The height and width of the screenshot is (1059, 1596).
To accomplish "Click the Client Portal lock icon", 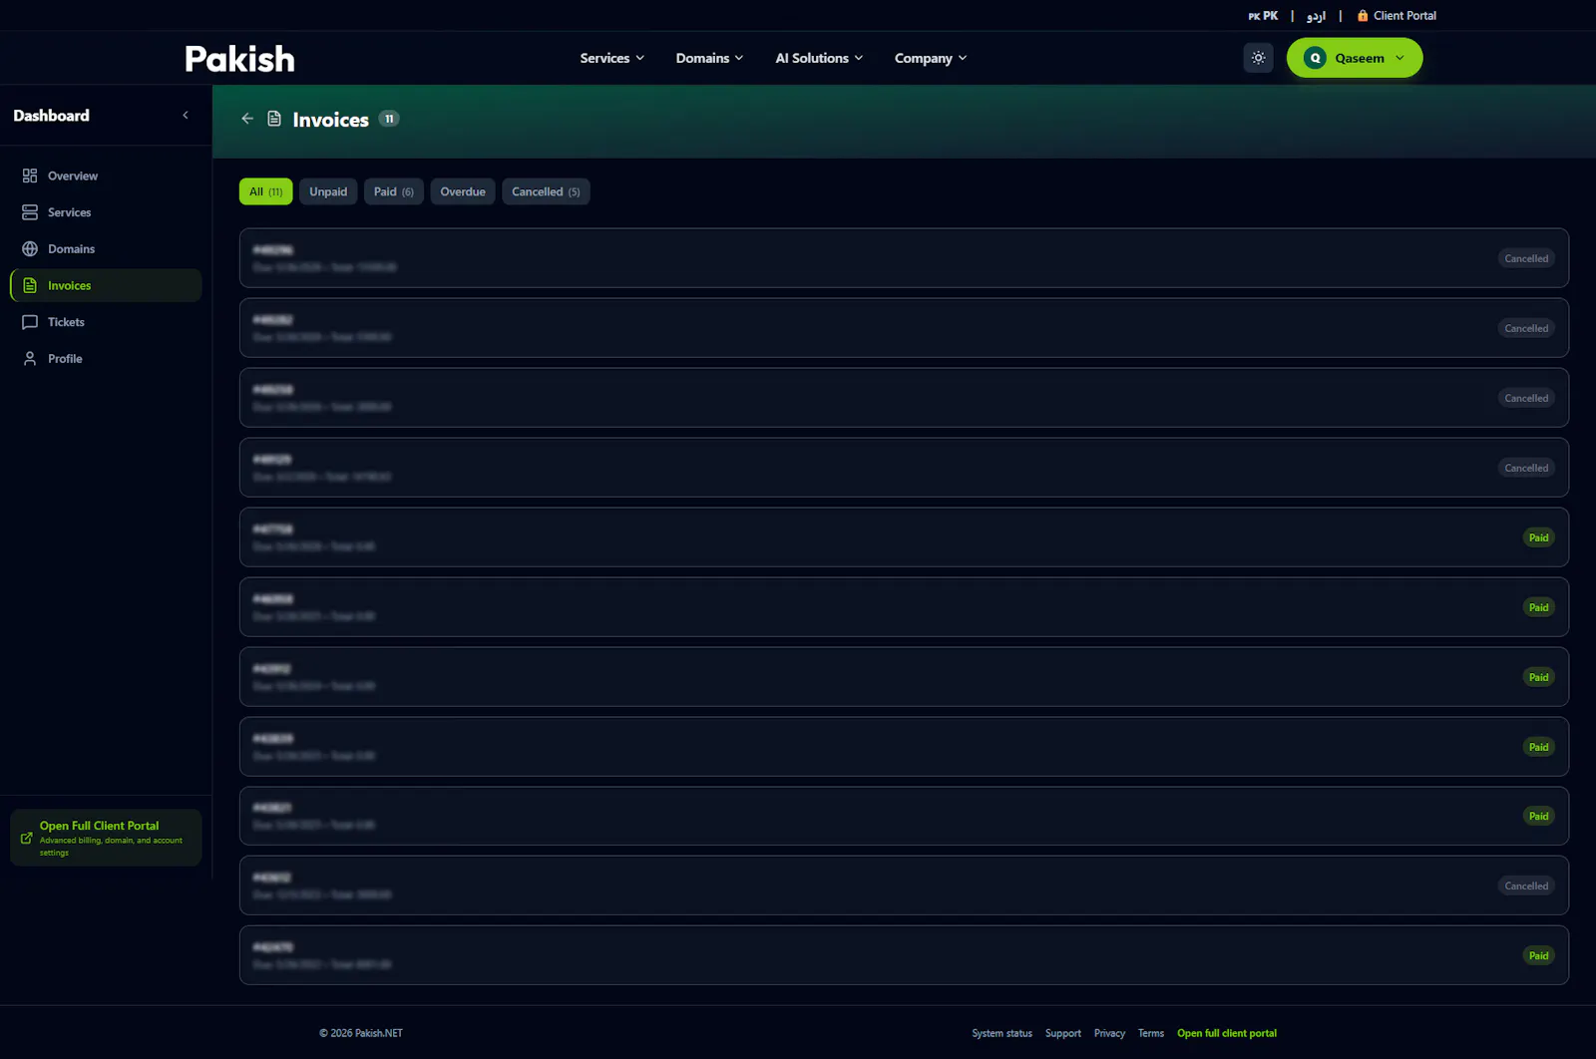I will tap(1363, 16).
